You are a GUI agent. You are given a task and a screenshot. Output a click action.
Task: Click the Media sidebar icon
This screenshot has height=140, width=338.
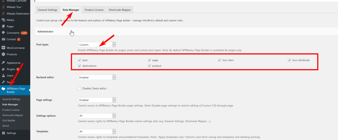coord(3,20)
